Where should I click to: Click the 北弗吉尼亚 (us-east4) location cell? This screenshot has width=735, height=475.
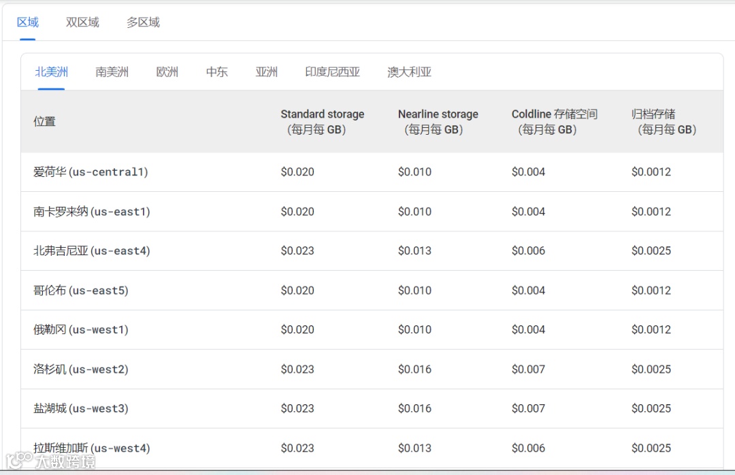coord(92,251)
